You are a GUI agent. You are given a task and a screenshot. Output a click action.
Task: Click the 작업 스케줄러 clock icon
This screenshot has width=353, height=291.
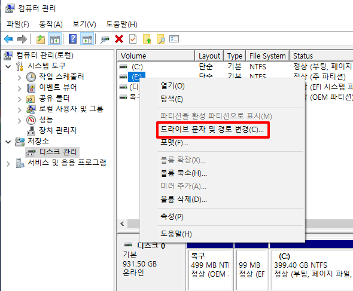point(31,77)
